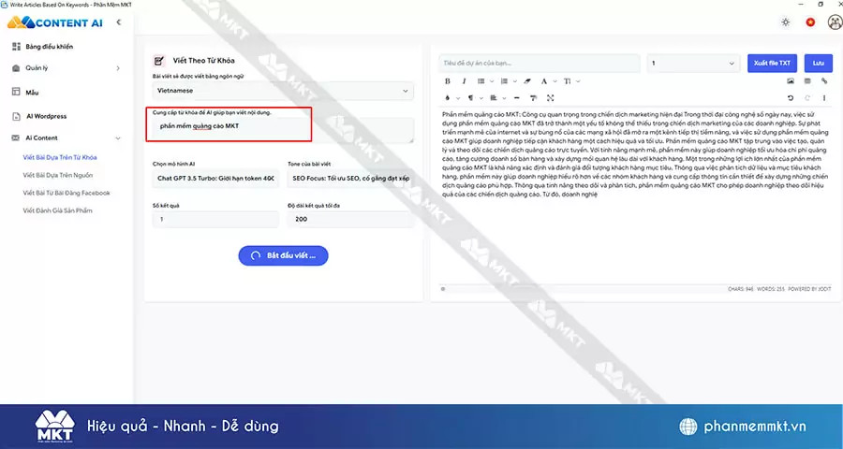
Task: Apply italic formatting in the editor
Action: click(463, 81)
